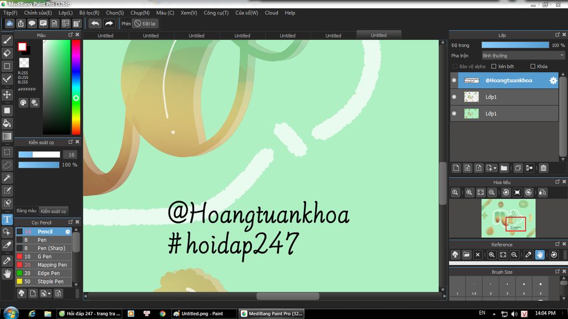
Task: Create a new layer folder
Action: click(x=504, y=168)
